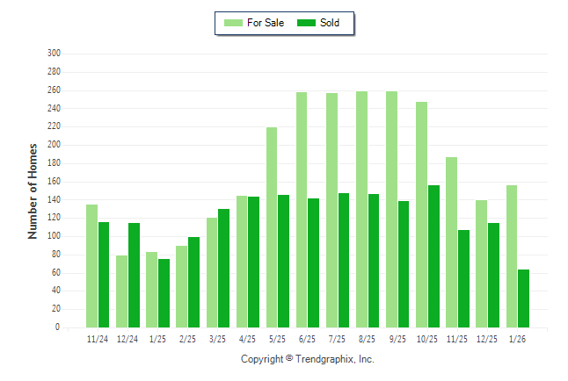The width and height of the screenshot is (568, 381).
Task: Click the dark green Sold legend swatch
Action: tap(307, 23)
